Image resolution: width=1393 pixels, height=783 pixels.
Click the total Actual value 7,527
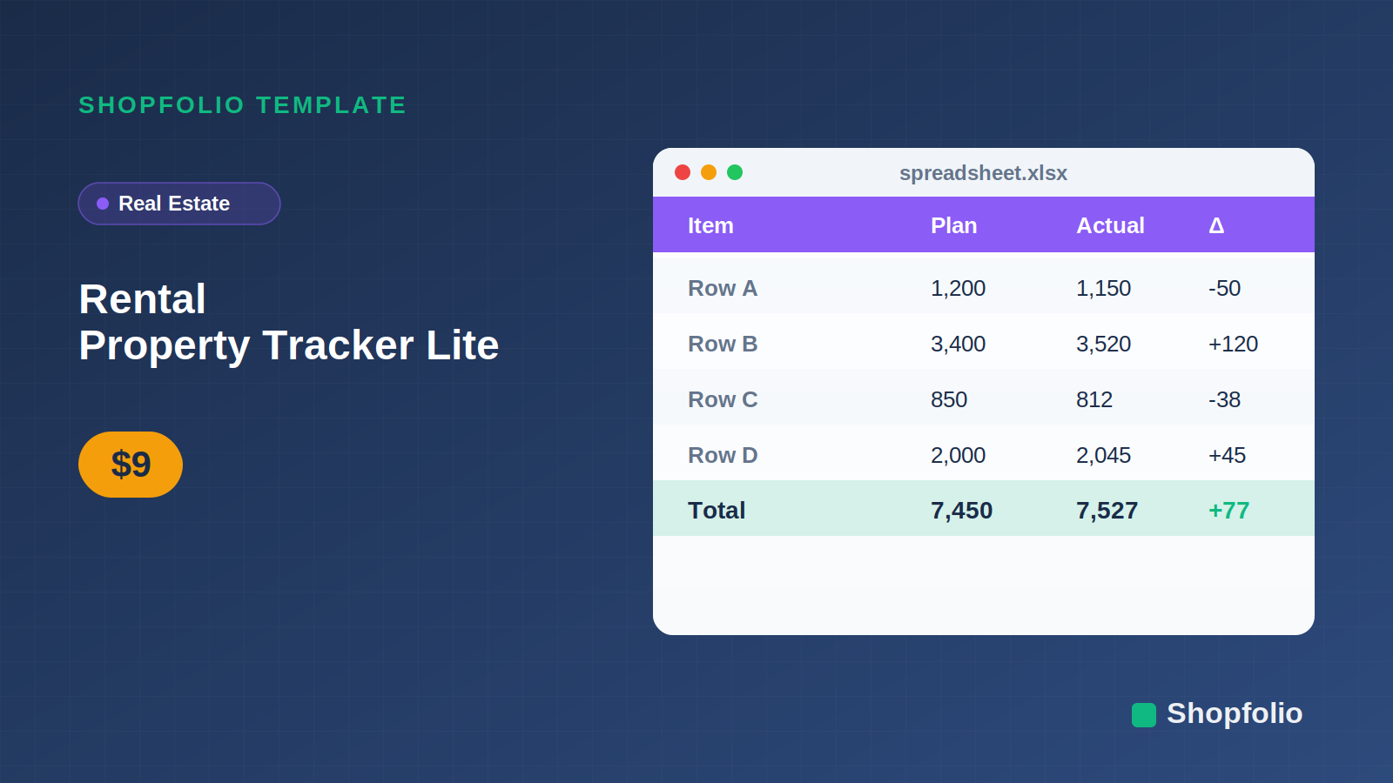(x=1107, y=511)
